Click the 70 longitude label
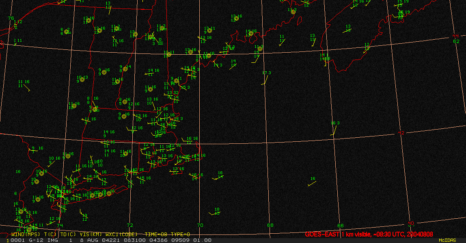This screenshot has width=466, height=243. point(200,226)
